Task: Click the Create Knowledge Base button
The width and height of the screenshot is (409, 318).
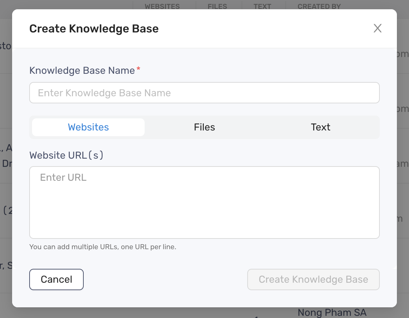Action: coord(313,279)
